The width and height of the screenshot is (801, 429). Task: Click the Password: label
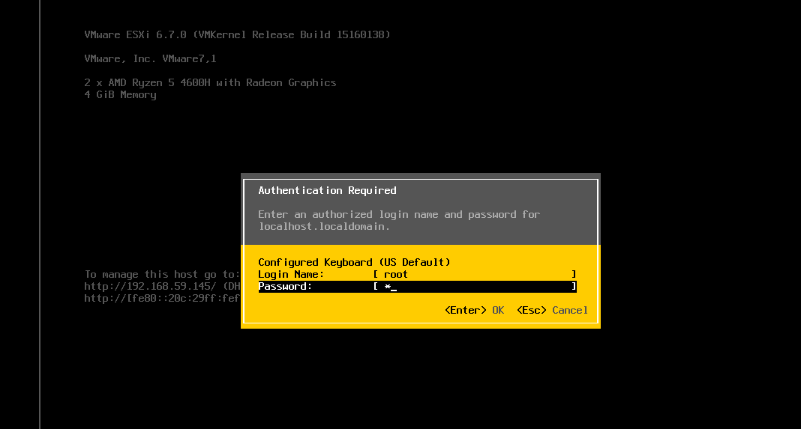[285, 287]
